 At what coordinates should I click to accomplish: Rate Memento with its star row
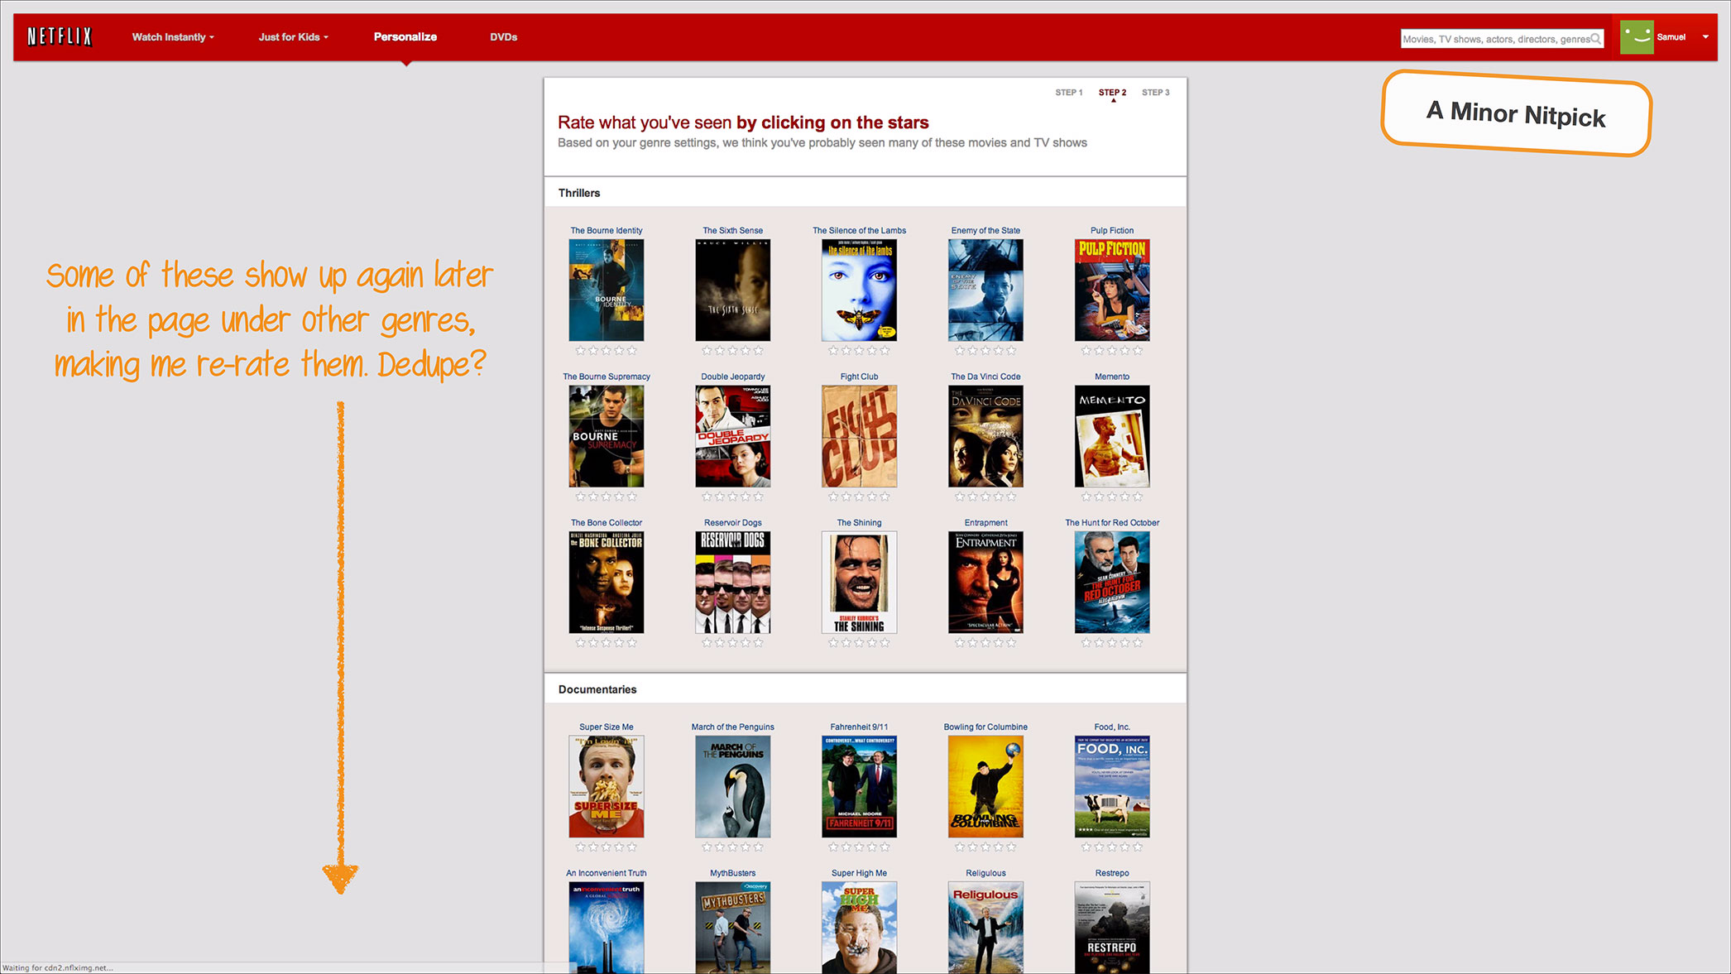(x=1112, y=497)
